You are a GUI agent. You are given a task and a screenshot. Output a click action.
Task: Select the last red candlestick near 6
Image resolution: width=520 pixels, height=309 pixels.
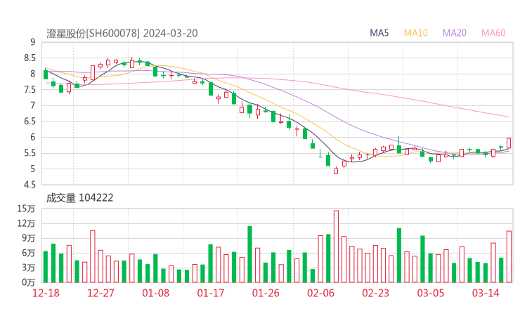[509, 143]
